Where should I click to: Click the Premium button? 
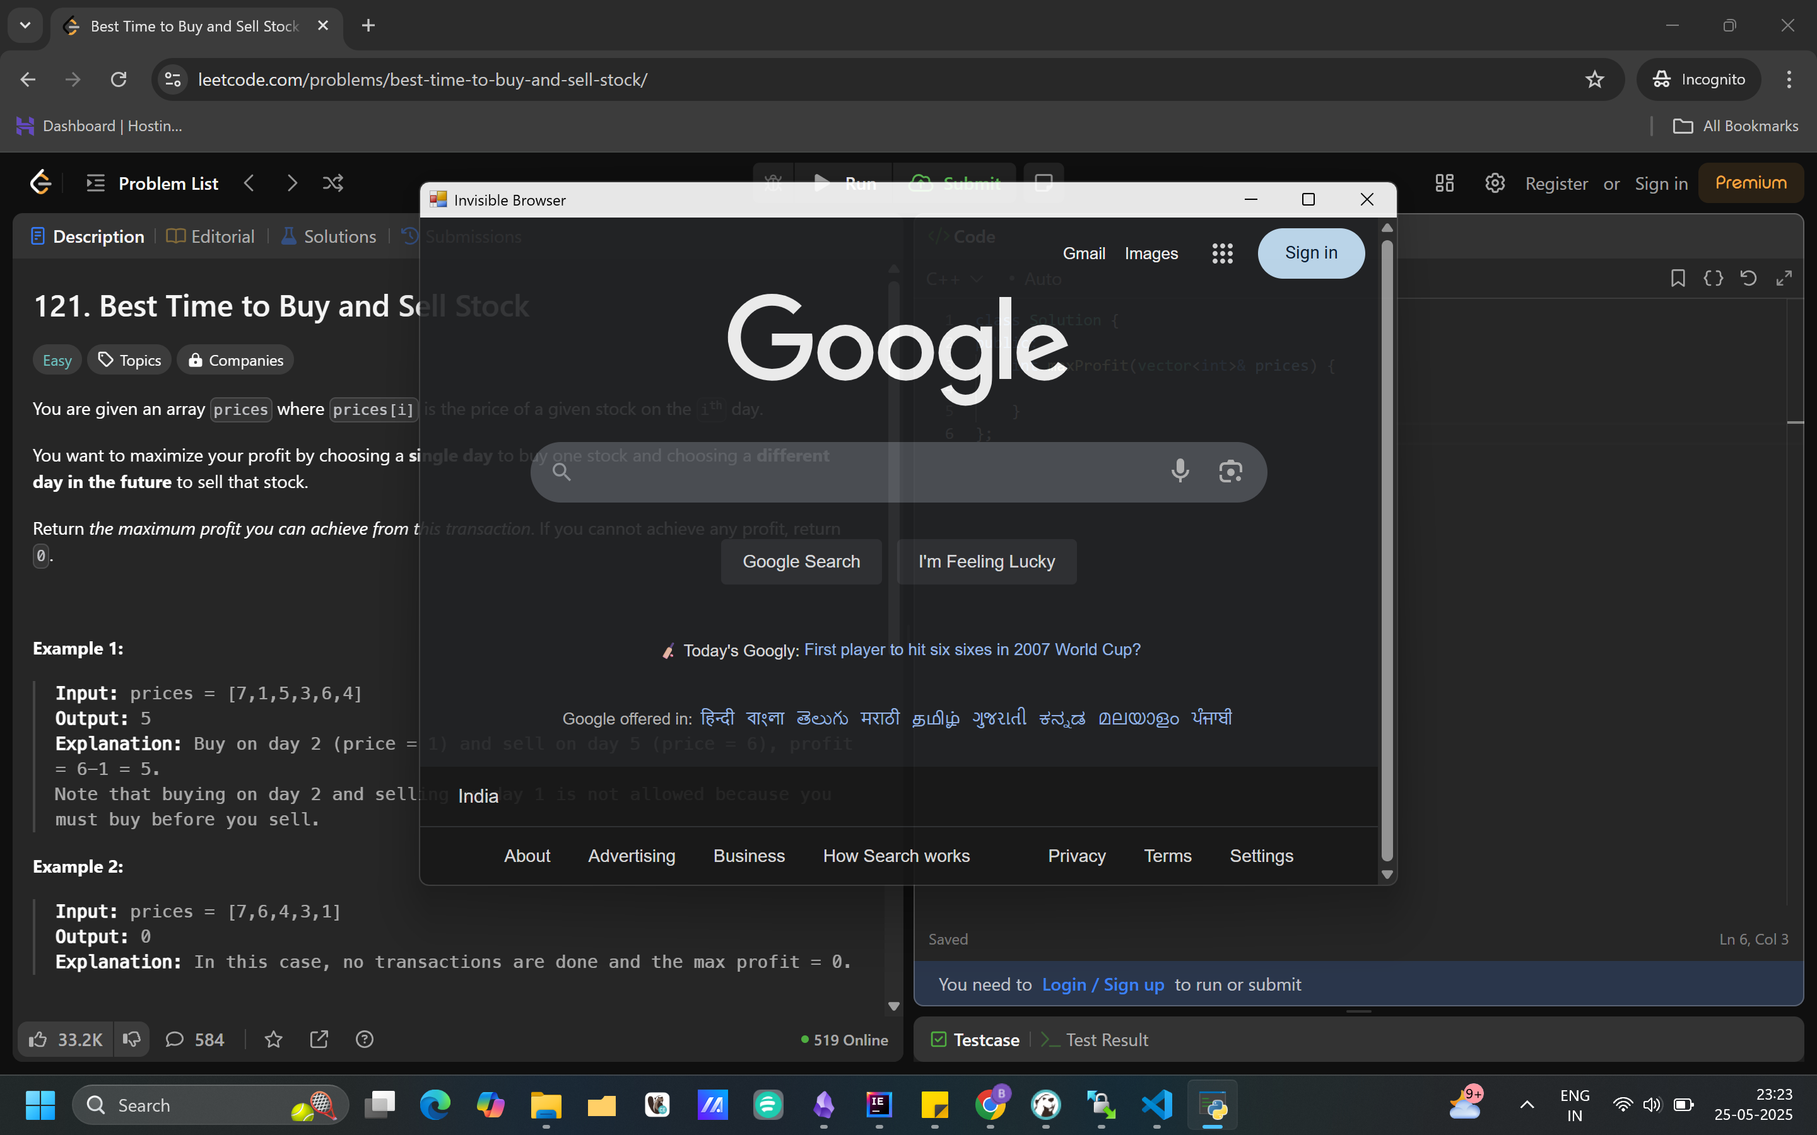(1750, 183)
